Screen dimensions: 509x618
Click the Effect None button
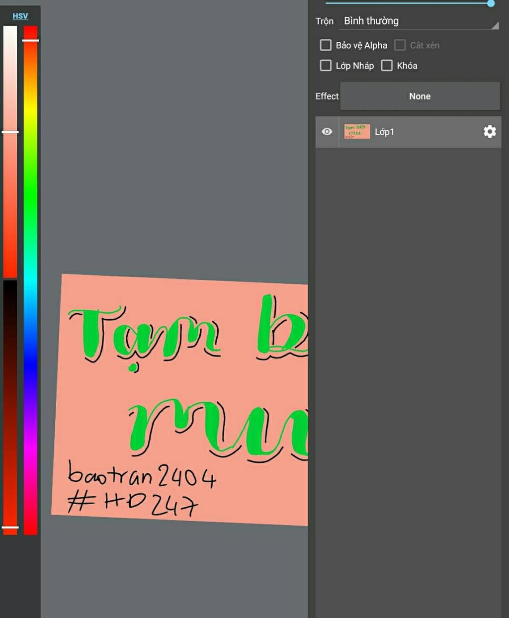tap(420, 96)
